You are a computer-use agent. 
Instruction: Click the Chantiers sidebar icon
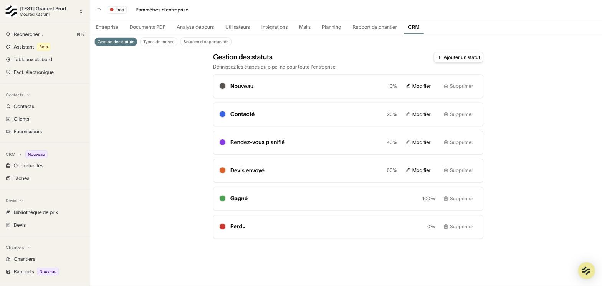8,259
